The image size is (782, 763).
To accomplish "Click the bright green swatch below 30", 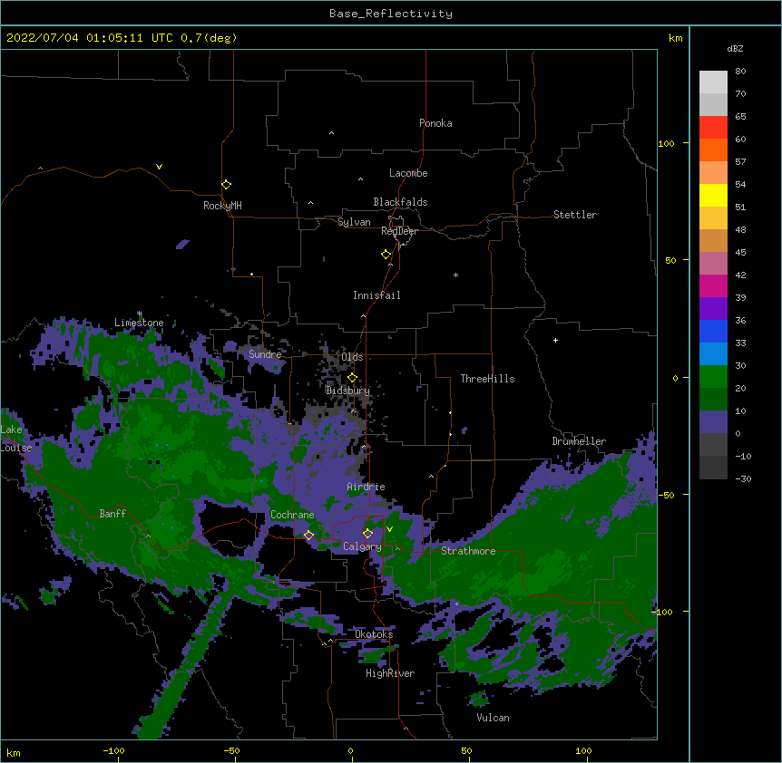I will [713, 377].
